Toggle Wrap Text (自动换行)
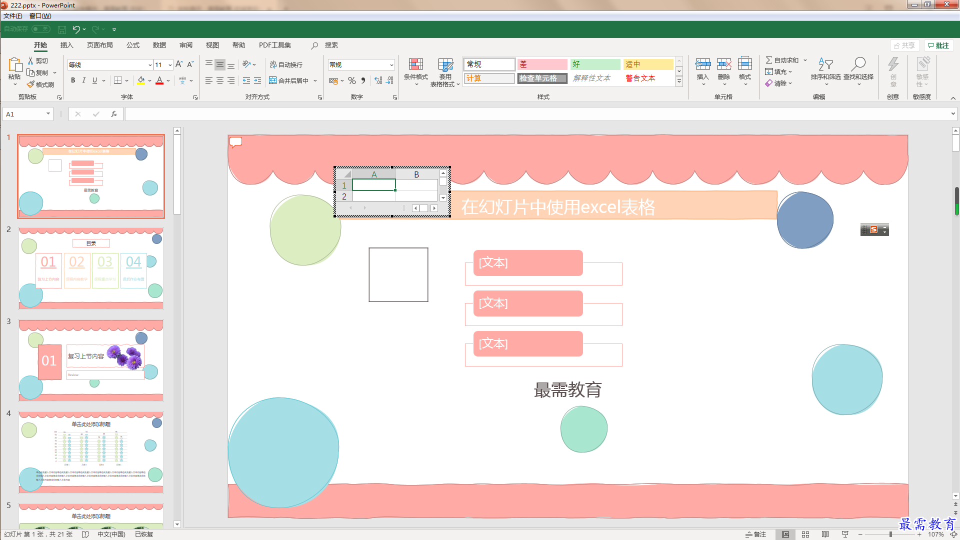 pos(286,64)
